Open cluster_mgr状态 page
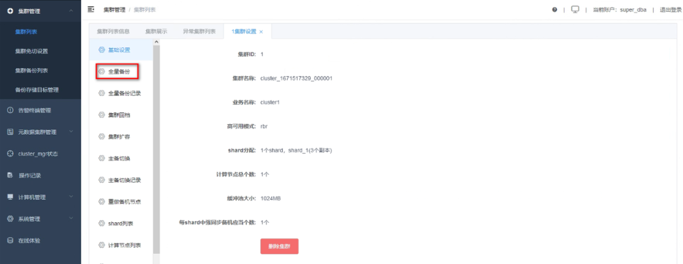 (40, 153)
